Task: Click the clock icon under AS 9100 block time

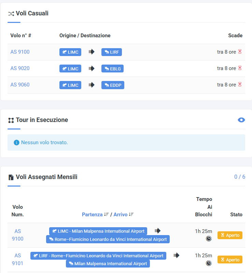Action: (x=209, y=238)
